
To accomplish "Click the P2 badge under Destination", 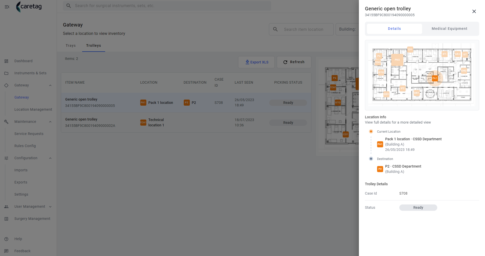I will pyautogui.click(x=380, y=169).
